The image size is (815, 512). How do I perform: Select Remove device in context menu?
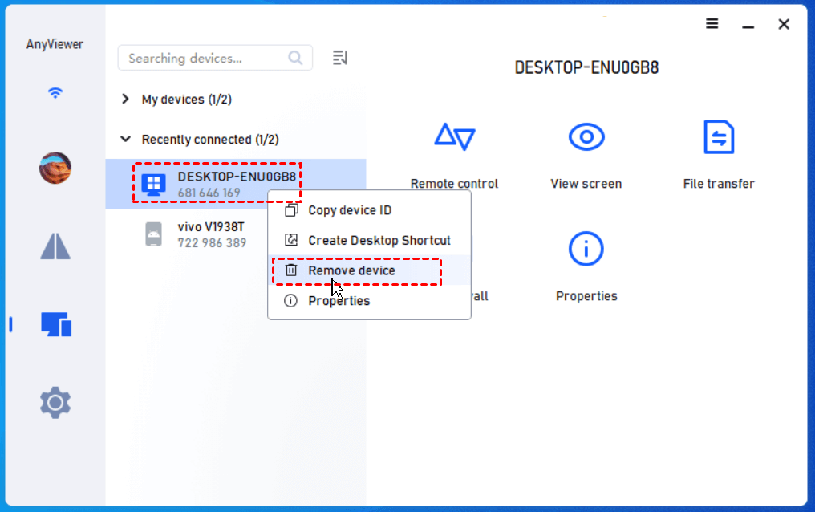click(369, 270)
